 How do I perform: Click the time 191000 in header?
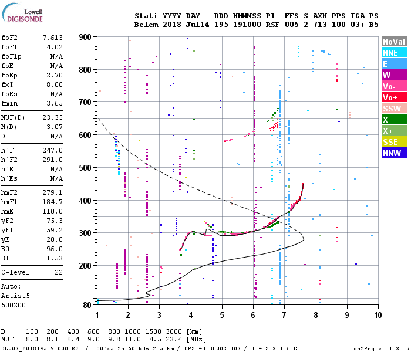(247, 25)
